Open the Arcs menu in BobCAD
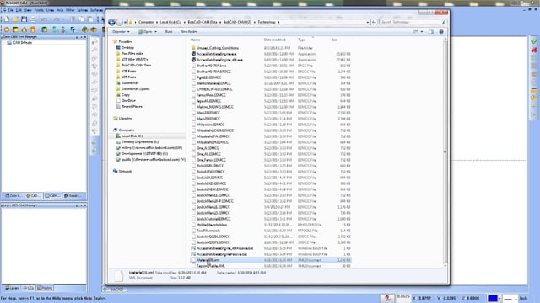Image resolution: width=540 pixels, height=303 pixels. 60,10
